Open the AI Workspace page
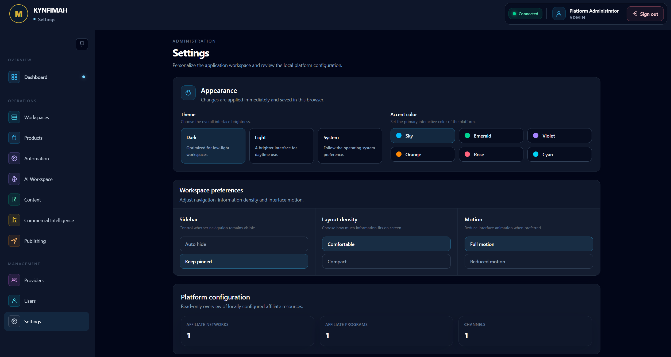This screenshot has width=671, height=357. coord(47,179)
